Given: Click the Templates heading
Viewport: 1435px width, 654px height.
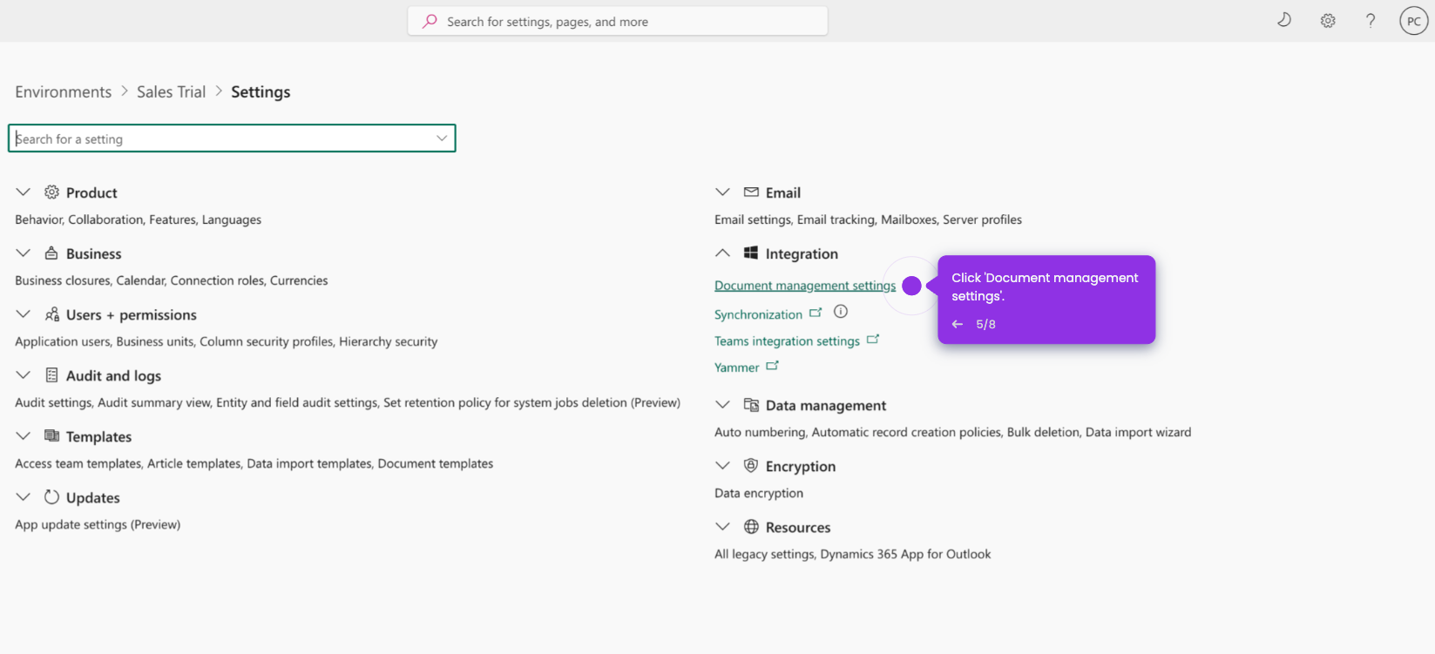Looking at the screenshot, I should pyautogui.click(x=98, y=436).
